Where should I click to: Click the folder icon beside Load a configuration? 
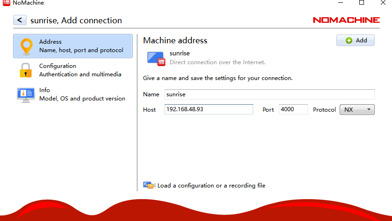[x=149, y=185]
